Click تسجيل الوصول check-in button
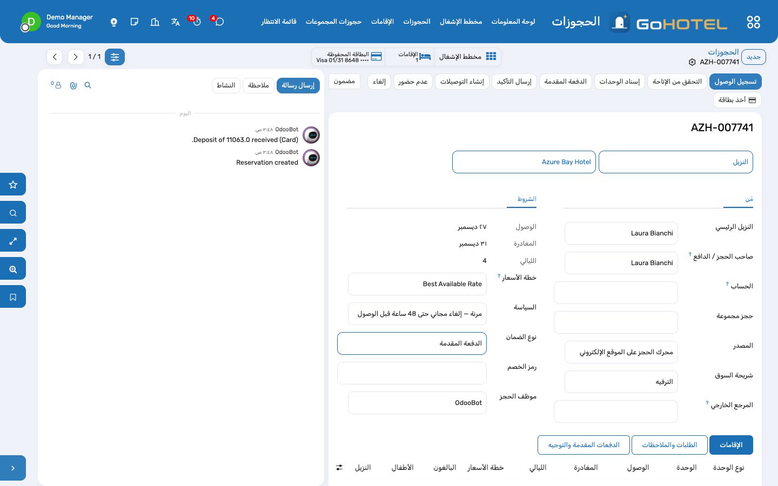Image resolution: width=778 pixels, height=486 pixels. (735, 82)
